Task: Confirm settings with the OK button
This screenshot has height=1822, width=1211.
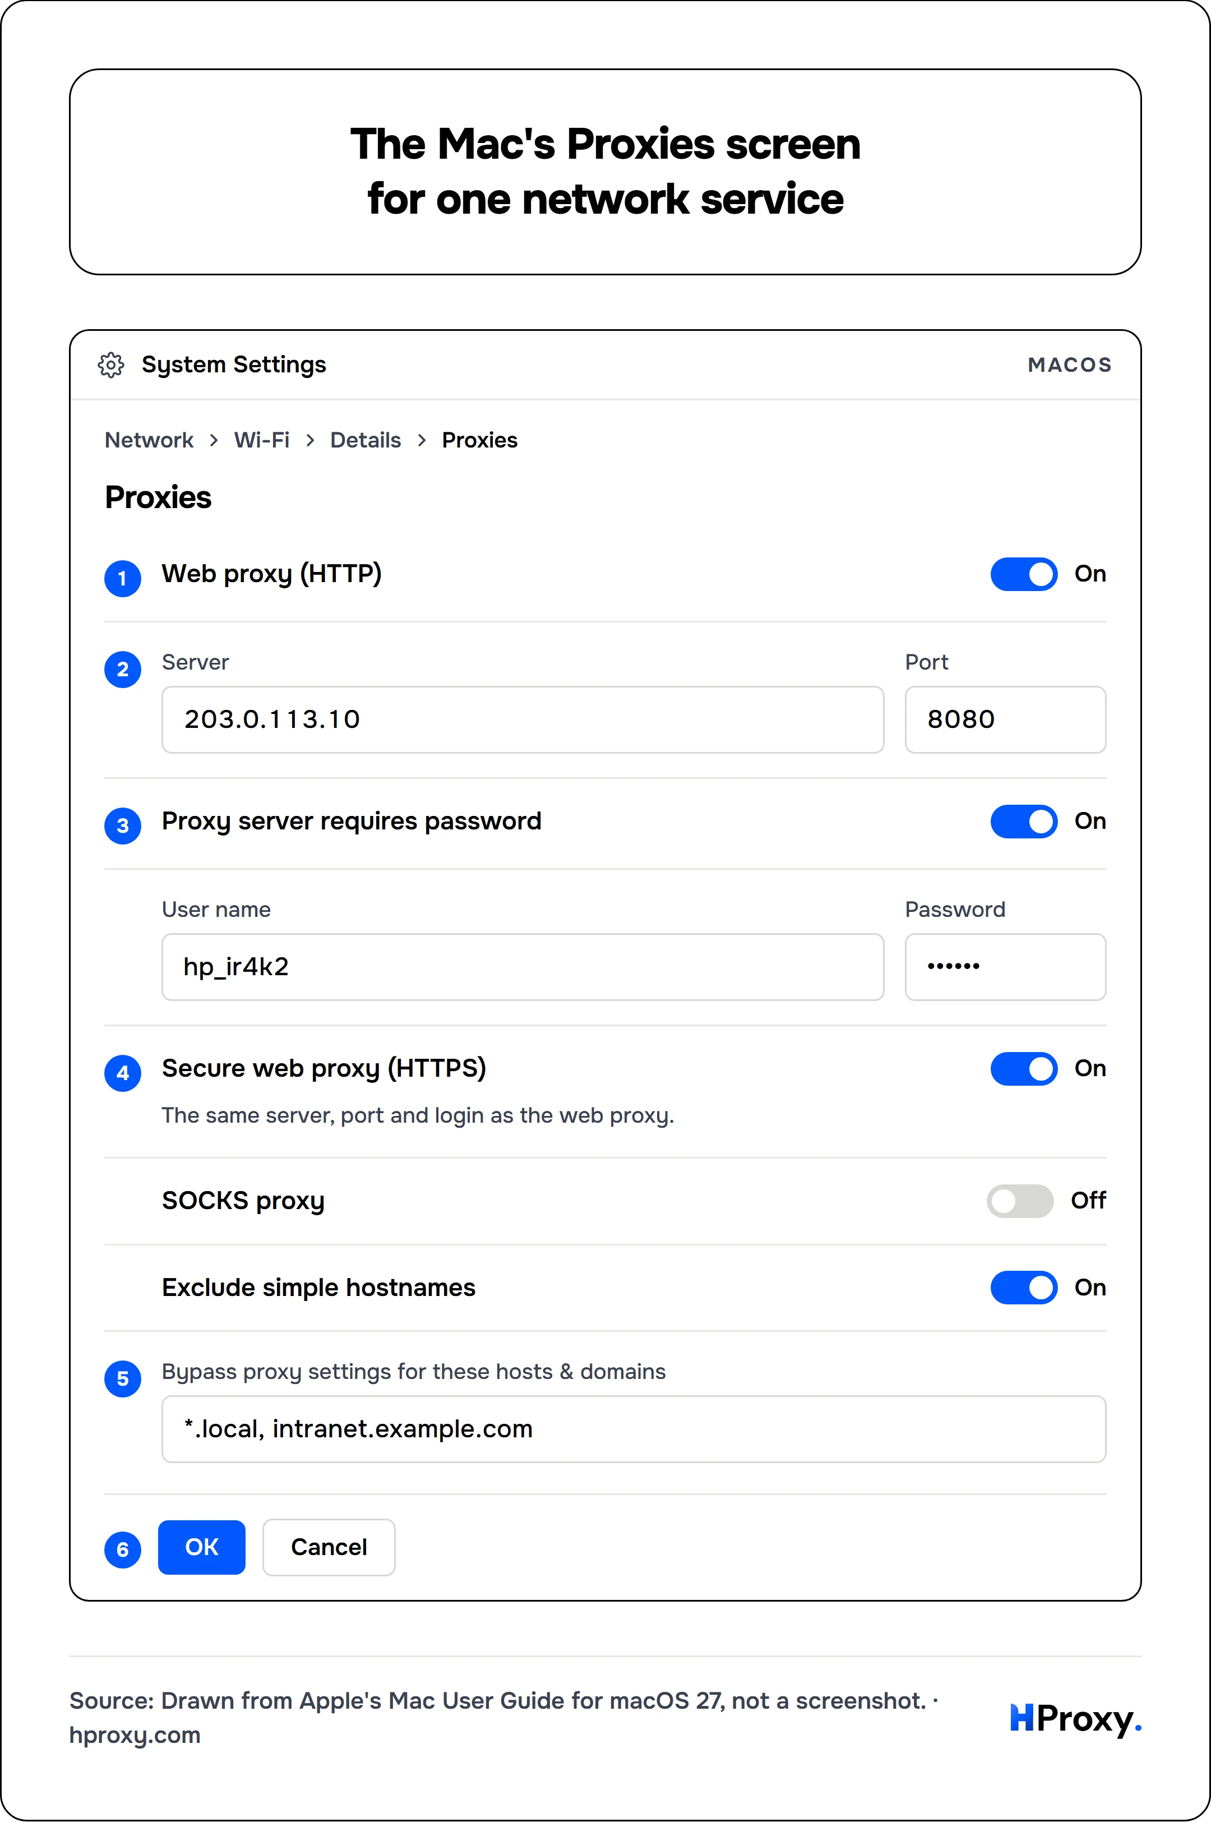Action: pos(202,1547)
